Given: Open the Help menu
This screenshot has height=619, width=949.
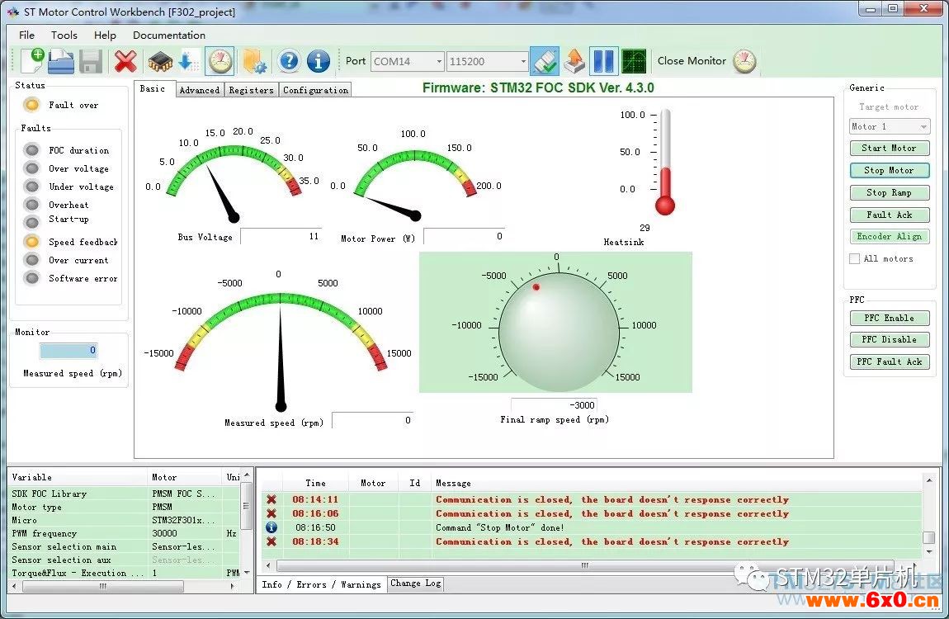Looking at the screenshot, I should point(105,35).
